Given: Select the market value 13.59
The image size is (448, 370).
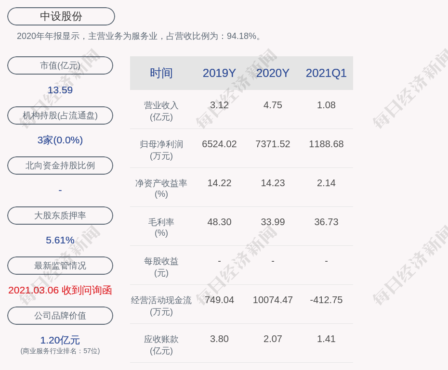Looking at the screenshot, I should click(60, 90).
